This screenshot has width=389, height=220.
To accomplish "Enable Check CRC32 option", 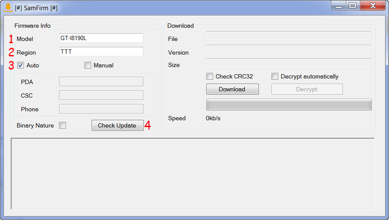I will [x=210, y=77].
